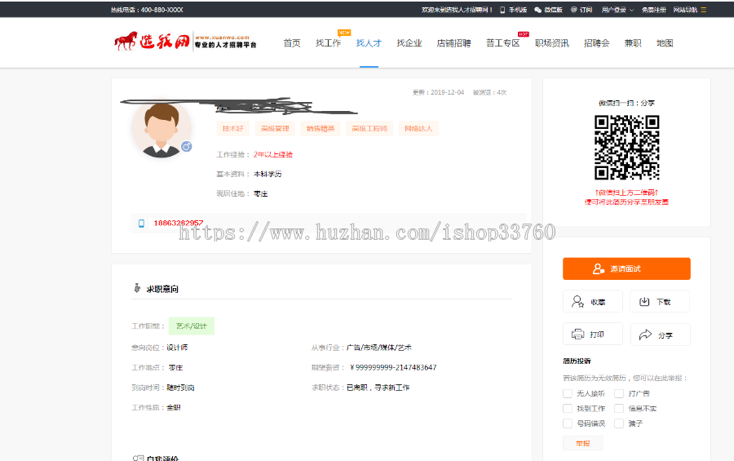Click the 2年以上经验 experience text
Viewport: 734px width, 461px height.
click(x=273, y=154)
